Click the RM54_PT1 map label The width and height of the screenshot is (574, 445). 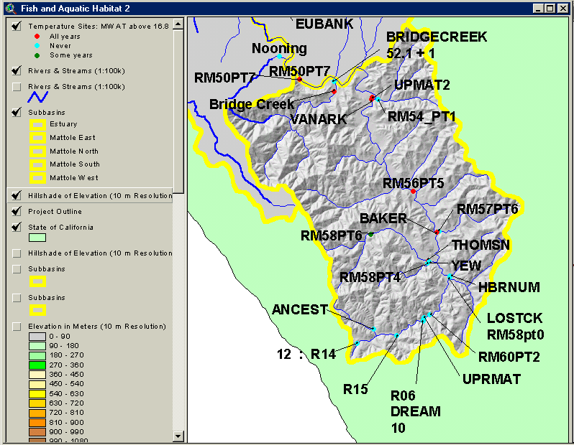tap(422, 117)
